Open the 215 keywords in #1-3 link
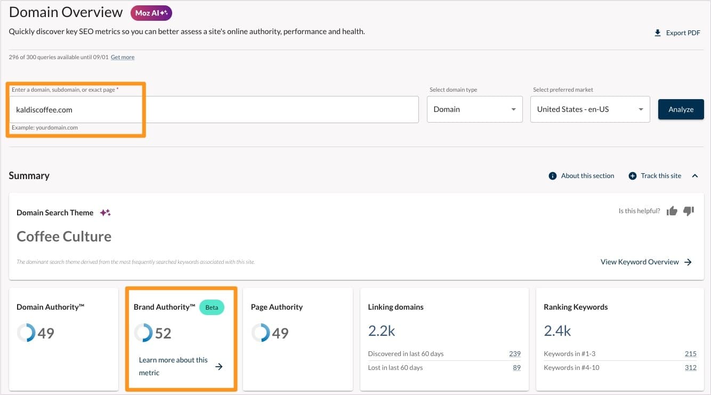Screen dimensions: 711x395 point(690,353)
